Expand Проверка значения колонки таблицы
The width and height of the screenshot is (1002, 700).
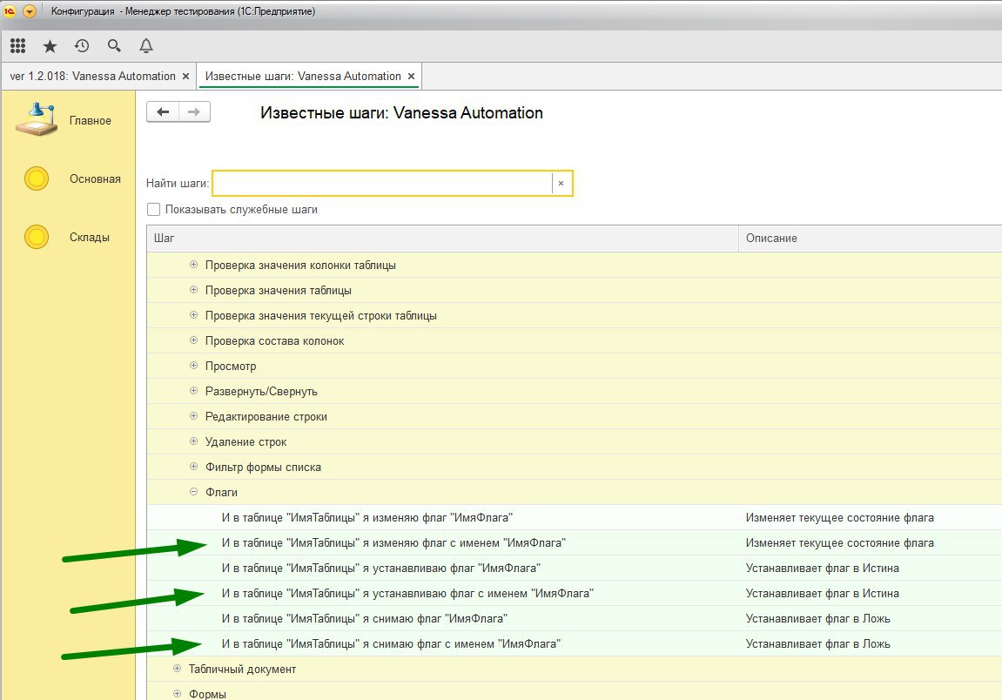tap(193, 264)
